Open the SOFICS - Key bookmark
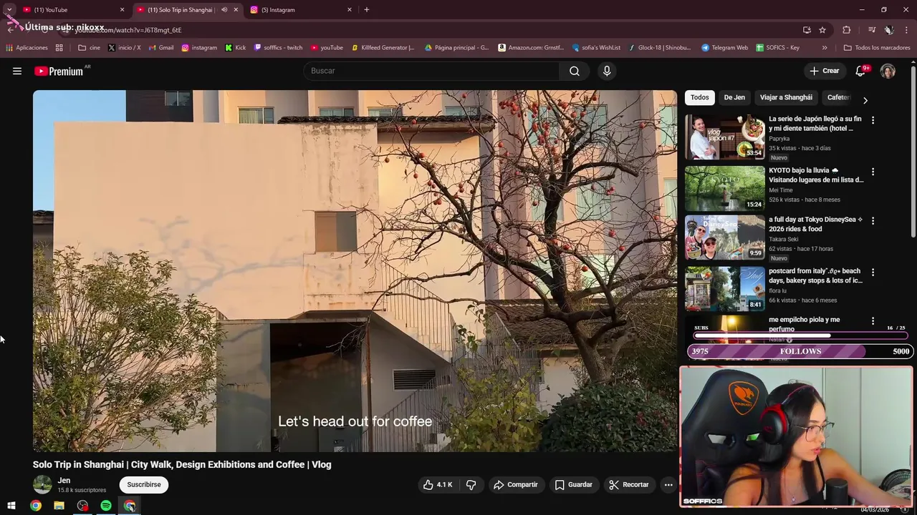This screenshot has height=515, width=917. click(777, 48)
